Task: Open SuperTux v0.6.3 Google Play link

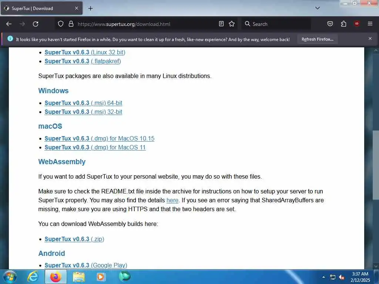Action: (86, 266)
